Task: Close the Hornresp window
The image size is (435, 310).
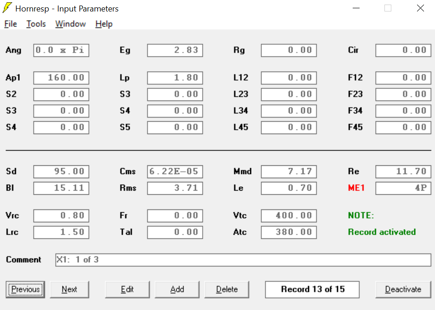Action: (x=421, y=8)
